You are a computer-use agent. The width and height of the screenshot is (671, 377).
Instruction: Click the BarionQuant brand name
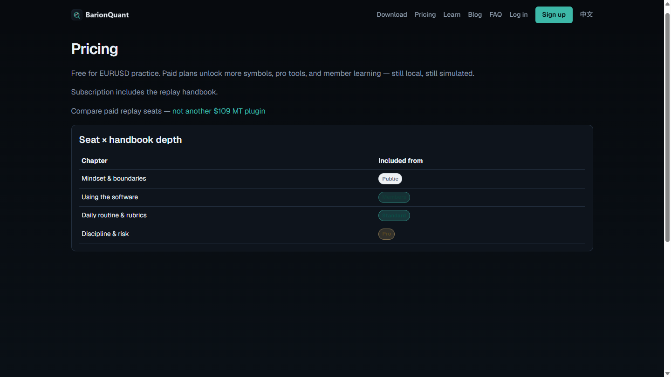(x=107, y=15)
